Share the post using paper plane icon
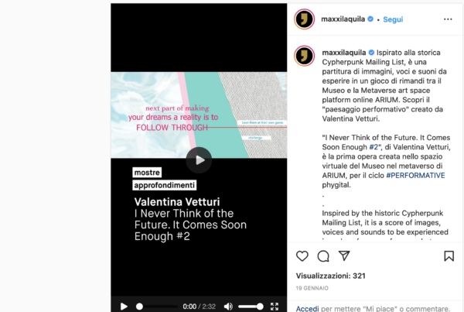This screenshot has height=312, width=464. (344, 255)
